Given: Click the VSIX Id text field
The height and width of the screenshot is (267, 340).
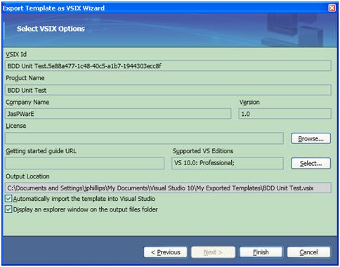Looking at the screenshot, I should pyautogui.click(x=168, y=66).
